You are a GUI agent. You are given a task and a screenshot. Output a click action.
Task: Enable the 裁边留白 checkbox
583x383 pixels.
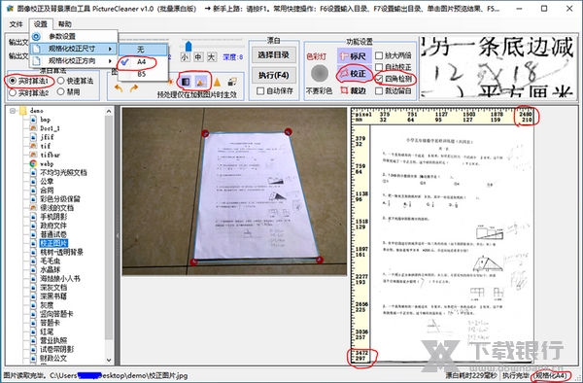379,90
